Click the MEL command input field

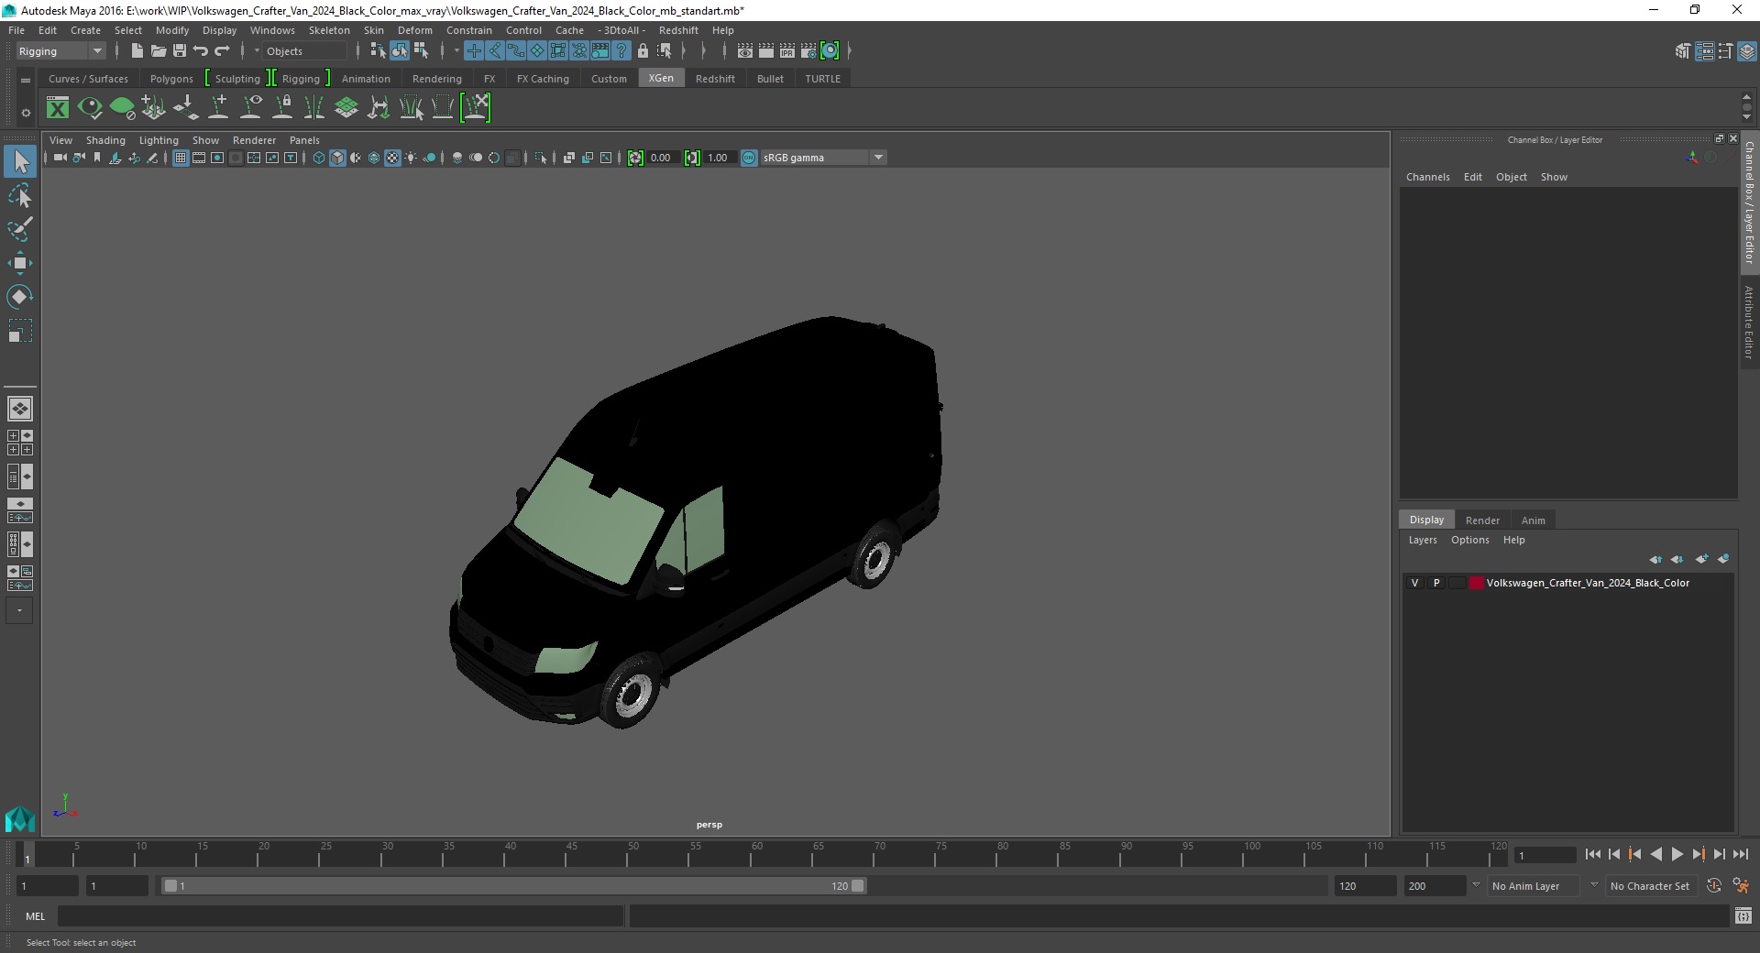coord(340,915)
